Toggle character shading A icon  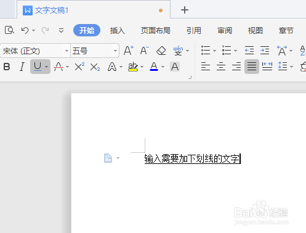[x=175, y=67]
